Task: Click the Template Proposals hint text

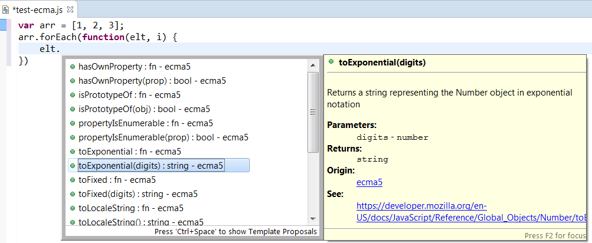Action: (x=236, y=231)
